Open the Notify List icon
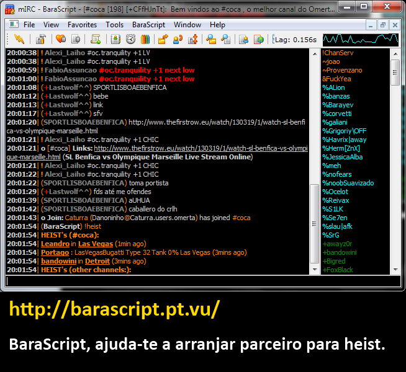The width and height of the screenshot is (406, 372). coord(244,39)
